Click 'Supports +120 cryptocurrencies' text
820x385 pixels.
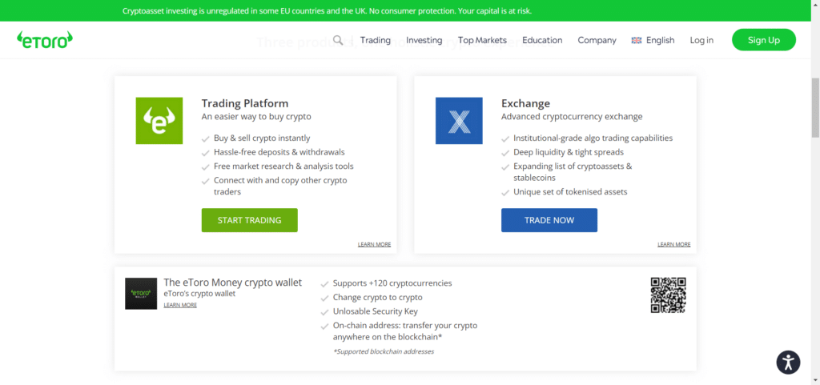click(x=392, y=283)
